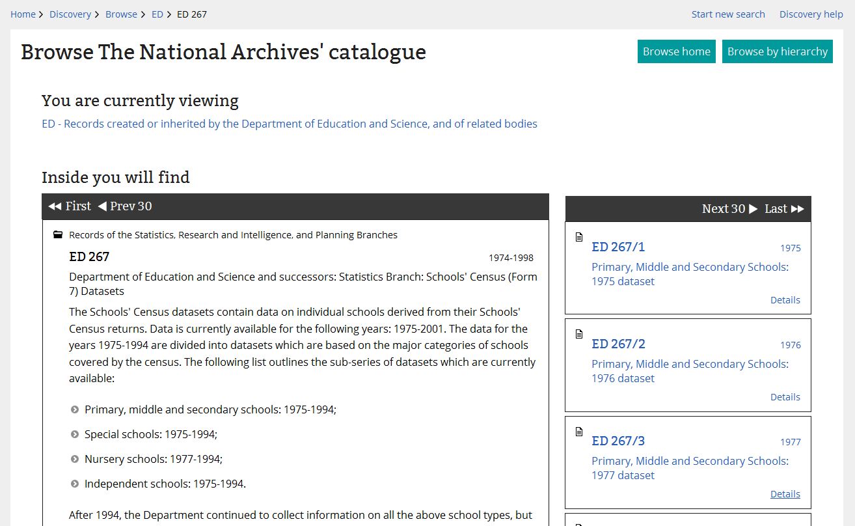Click the document icon next to ED 267/3
Viewport: 855px width, 526px height.
pos(579,431)
